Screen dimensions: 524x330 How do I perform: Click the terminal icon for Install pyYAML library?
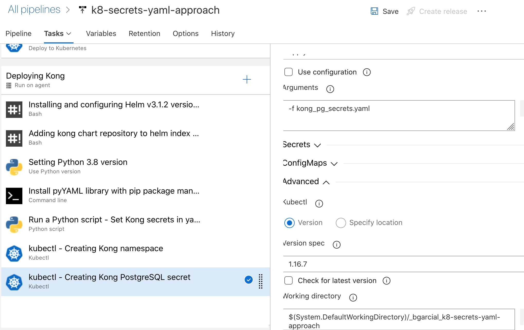(x=14, y=194)
